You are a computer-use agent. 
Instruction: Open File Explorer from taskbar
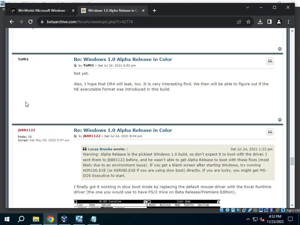coord(36,219)
